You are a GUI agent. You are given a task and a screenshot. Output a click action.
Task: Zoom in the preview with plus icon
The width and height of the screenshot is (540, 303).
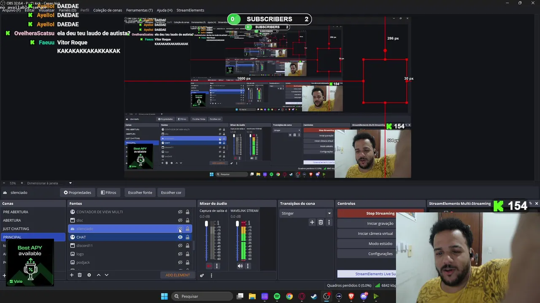22,183
